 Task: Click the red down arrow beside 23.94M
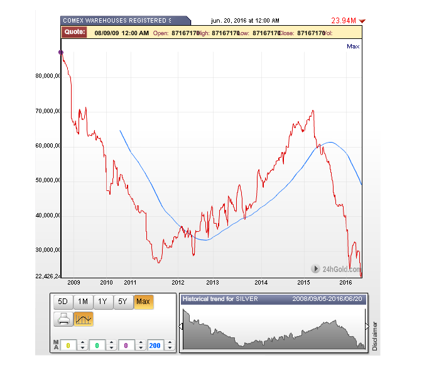pos(362,21)
